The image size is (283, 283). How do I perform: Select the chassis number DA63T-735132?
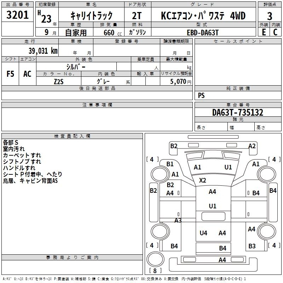237,112
